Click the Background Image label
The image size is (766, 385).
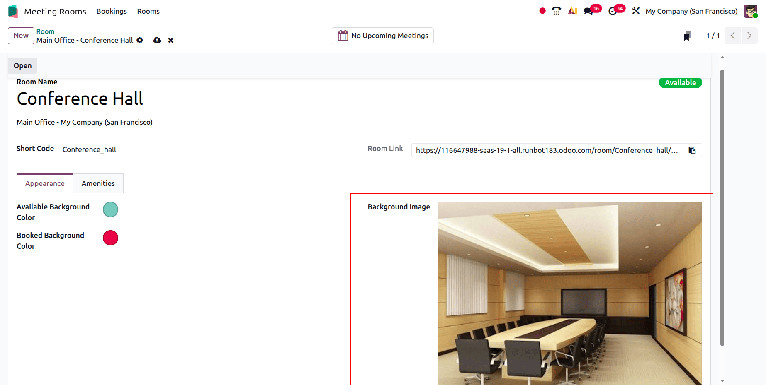pos(399,207)
